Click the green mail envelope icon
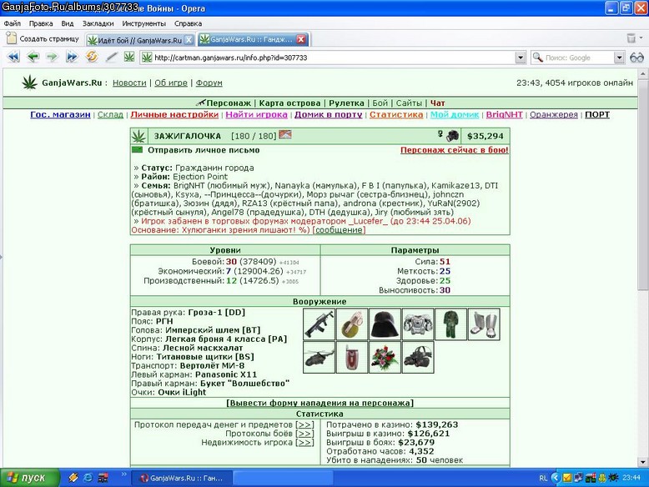 click(x=137, y=149)
